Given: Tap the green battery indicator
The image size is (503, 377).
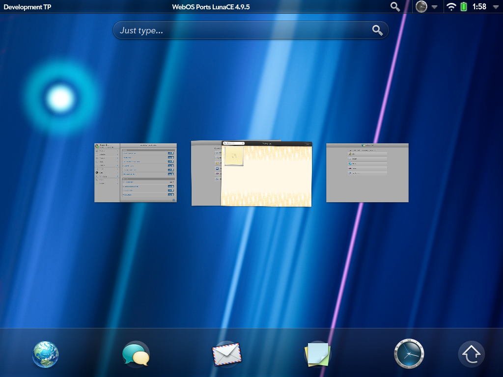Looking at the screenshot, I should (463, 7).
